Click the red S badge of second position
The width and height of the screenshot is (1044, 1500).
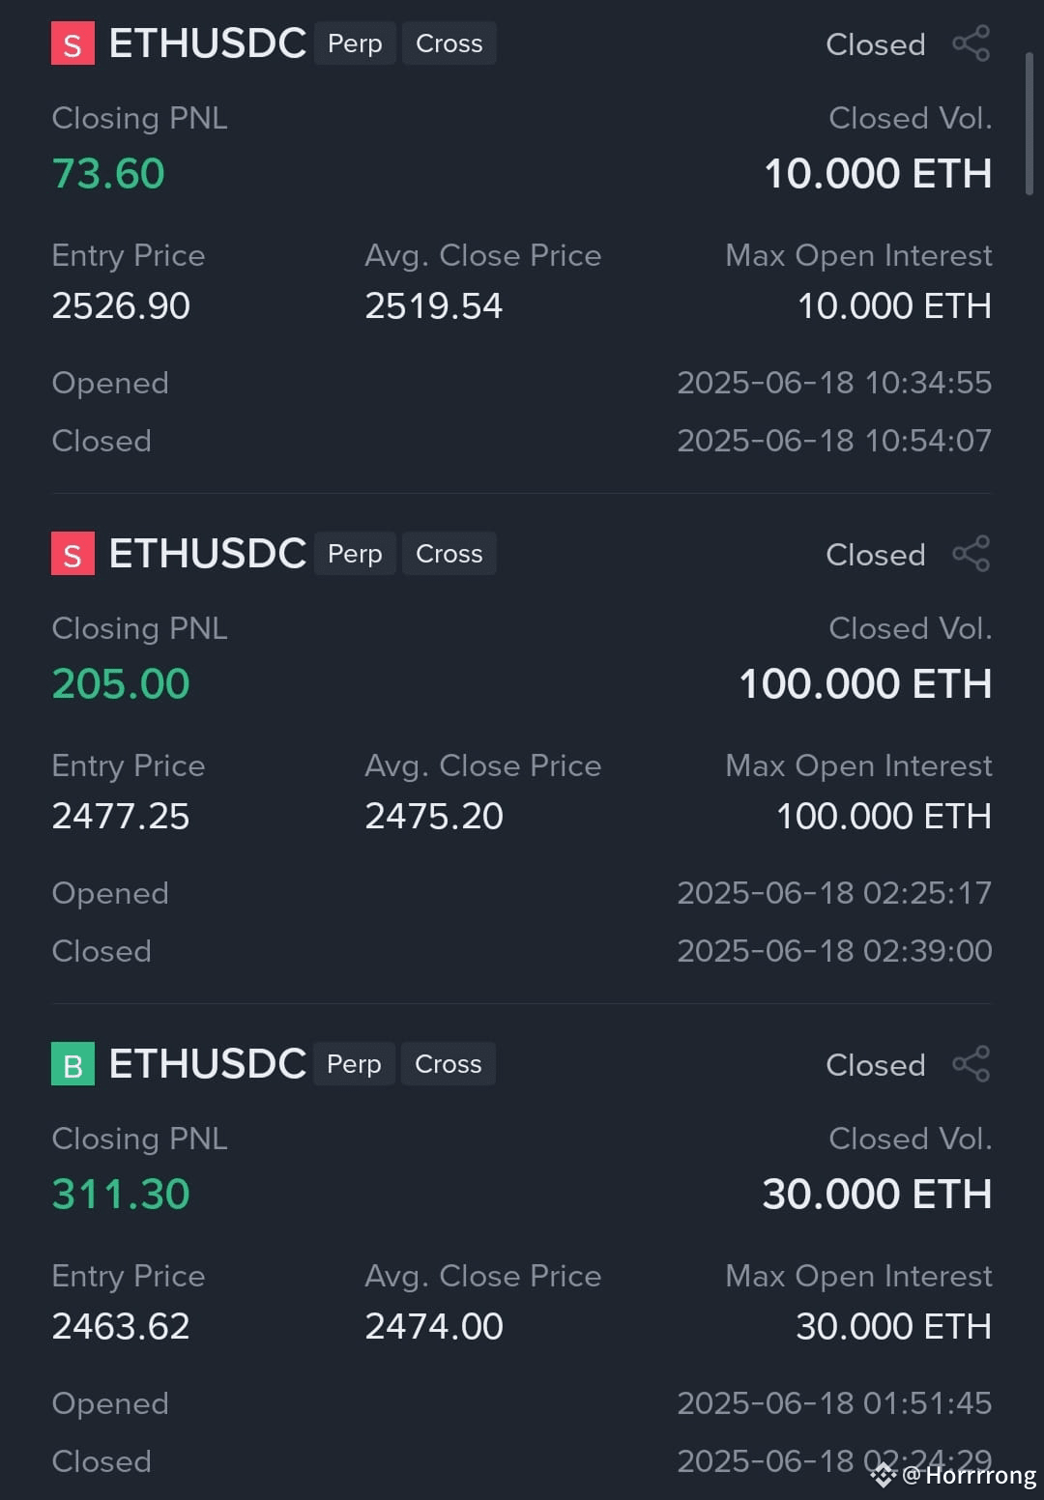click(72, 554)
